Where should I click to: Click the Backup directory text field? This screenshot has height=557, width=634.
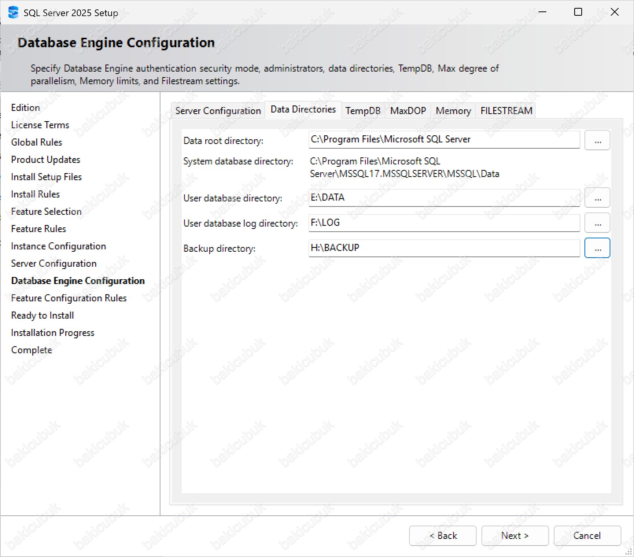[x=444, y=248]
